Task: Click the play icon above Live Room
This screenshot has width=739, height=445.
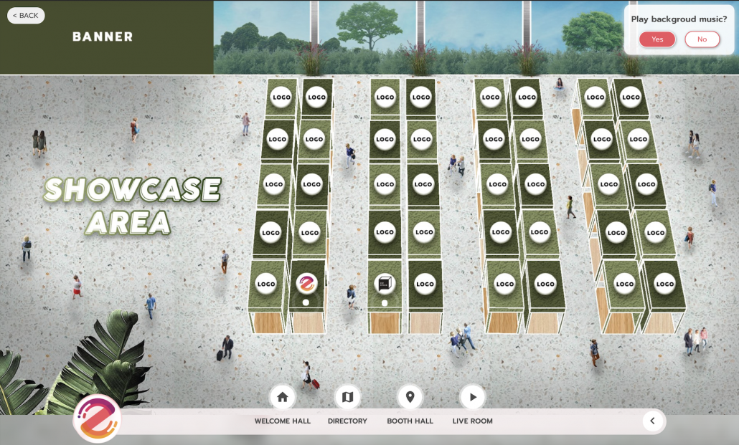Action: click(471, 396)
